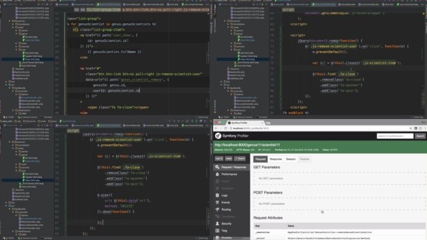Viewport: 427px width, 240px height.
Task: Bookmark the page with the star icon
Action: (410, 128)
